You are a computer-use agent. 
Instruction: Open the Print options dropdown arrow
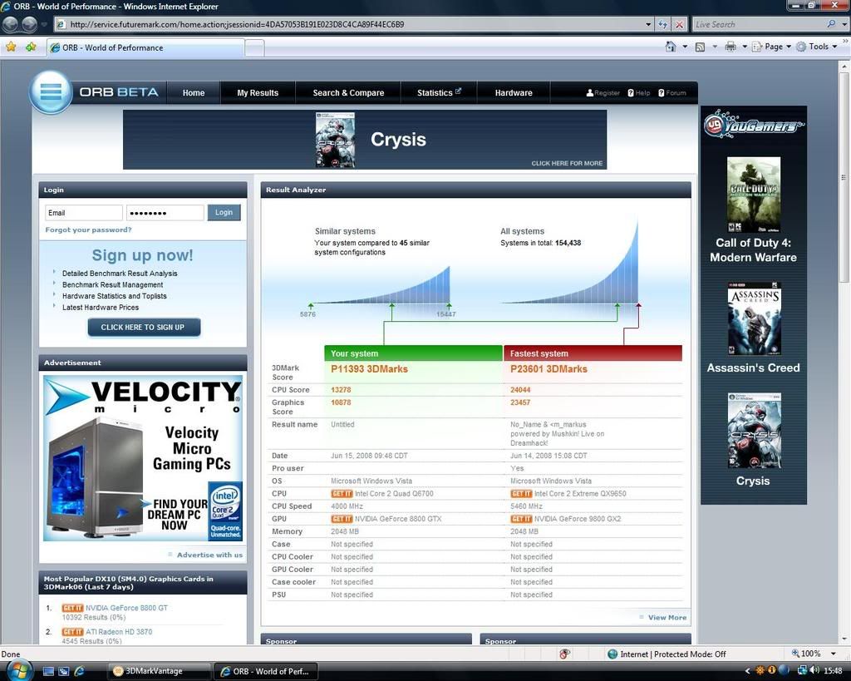point(744,47)
